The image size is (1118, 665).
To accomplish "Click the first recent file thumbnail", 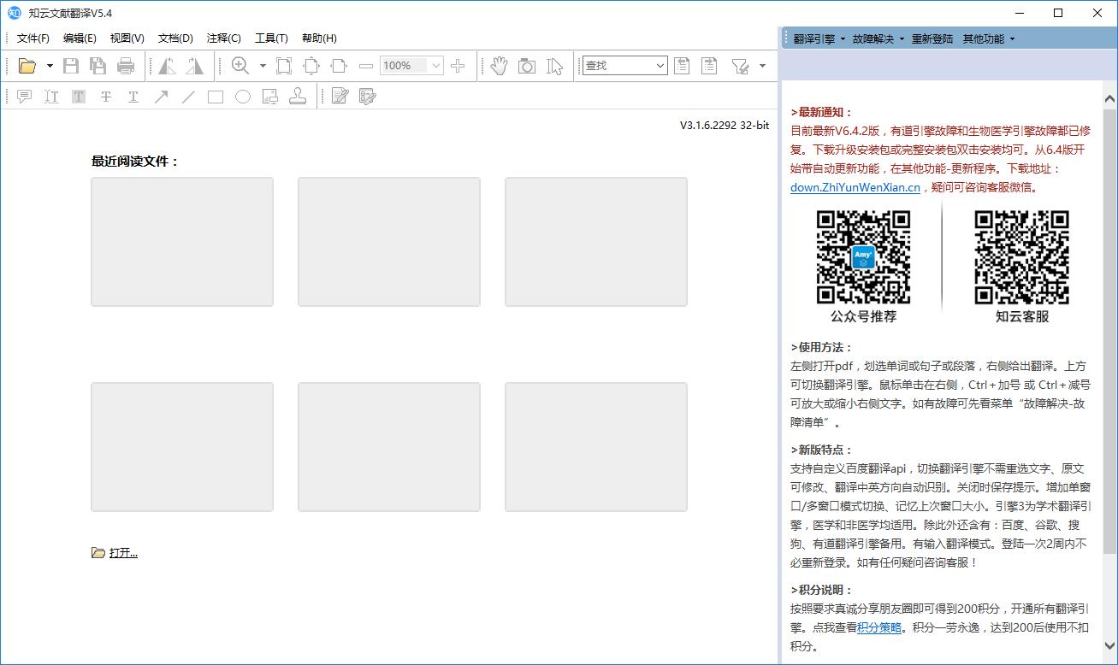I will click(182, 242).
